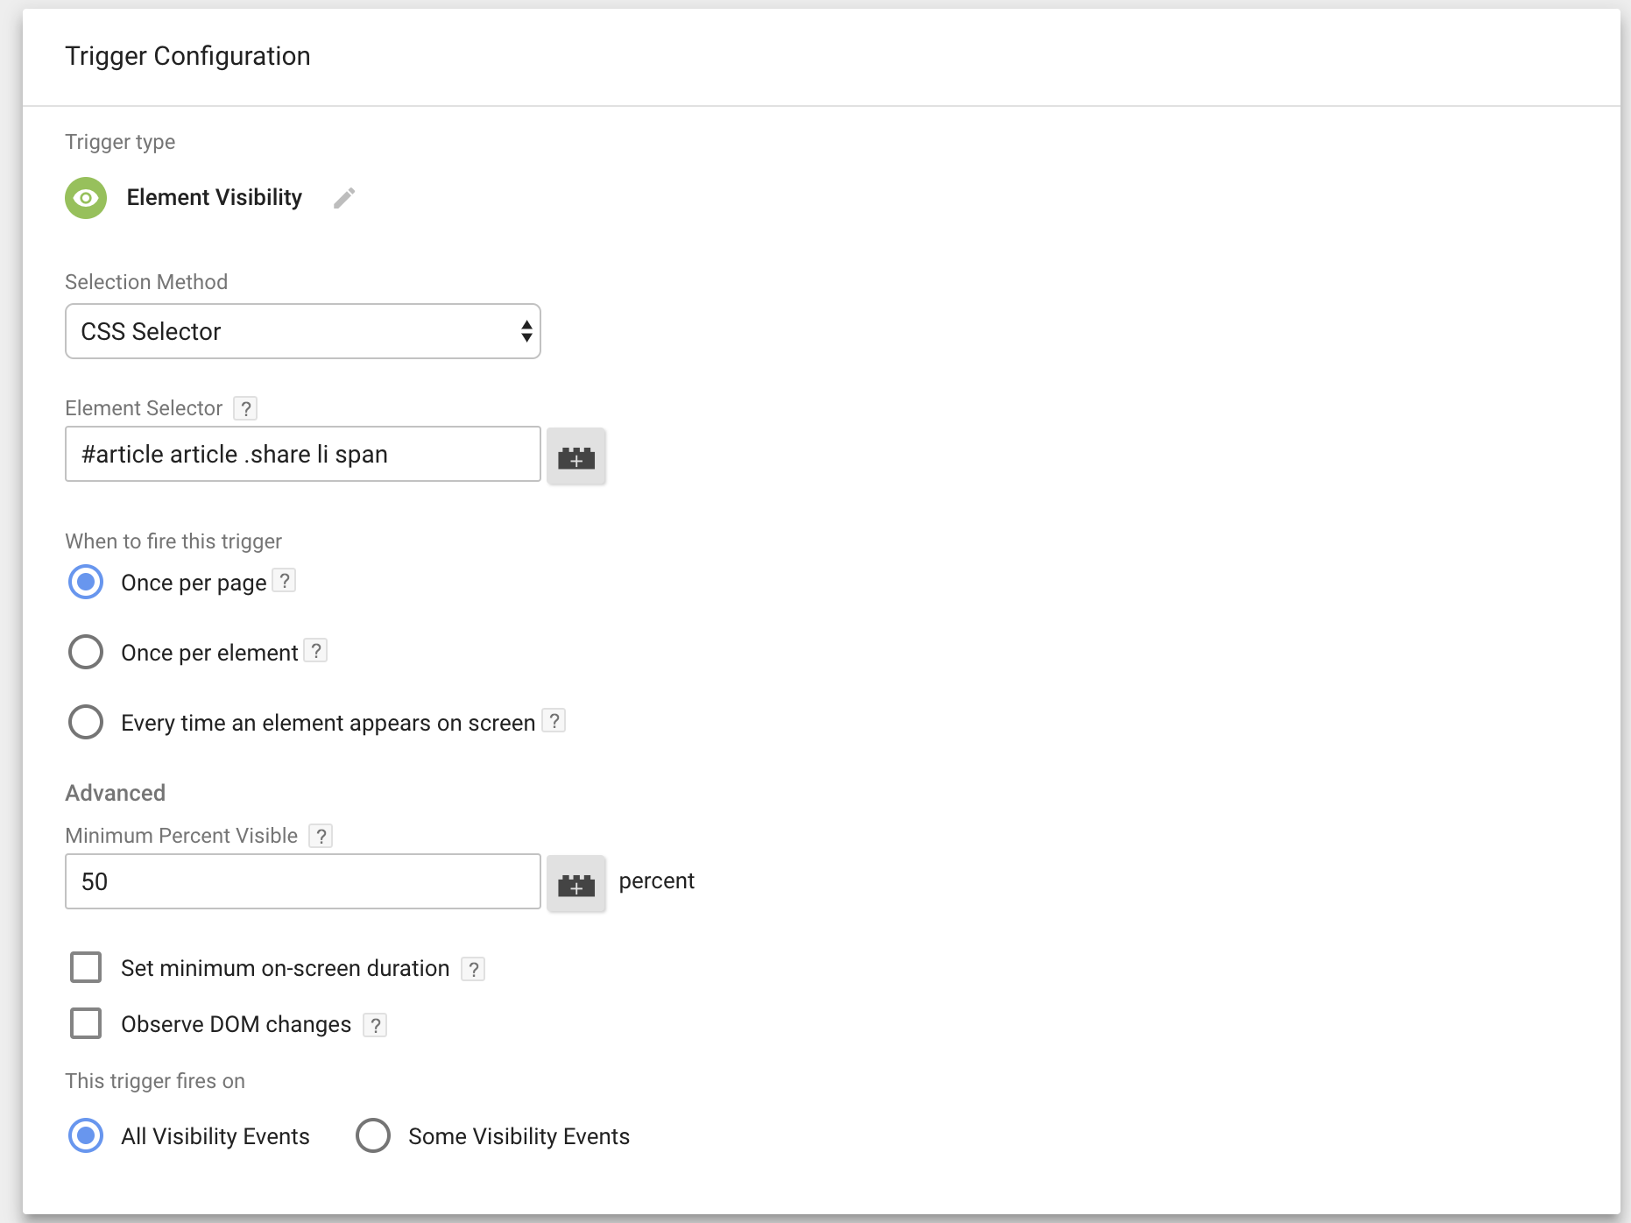The height and width of the screenshot is (1223, 1631).
Task: Open help for Element Selector
Action: tap(245, 408)
